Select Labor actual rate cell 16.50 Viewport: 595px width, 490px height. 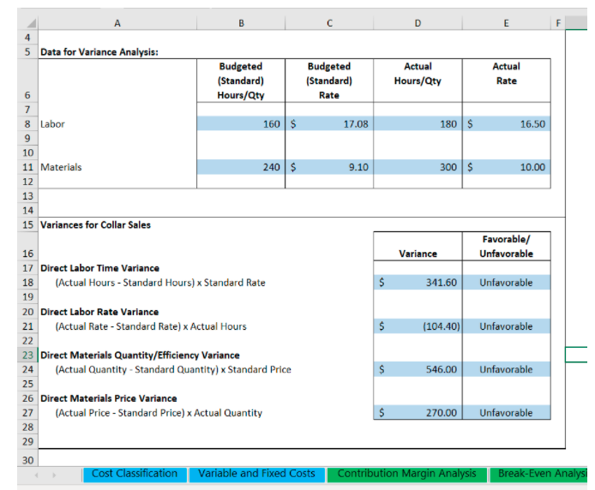(506, 124)
